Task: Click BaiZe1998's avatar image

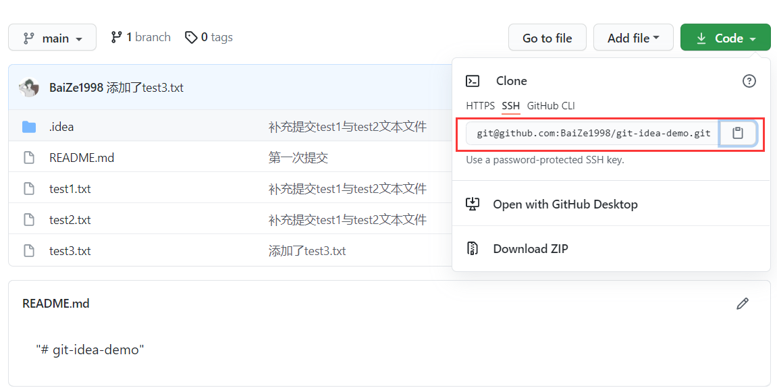Action: (28, 87)
